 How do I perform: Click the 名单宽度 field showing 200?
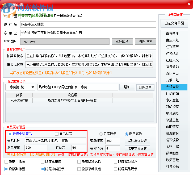pos(36,148)
